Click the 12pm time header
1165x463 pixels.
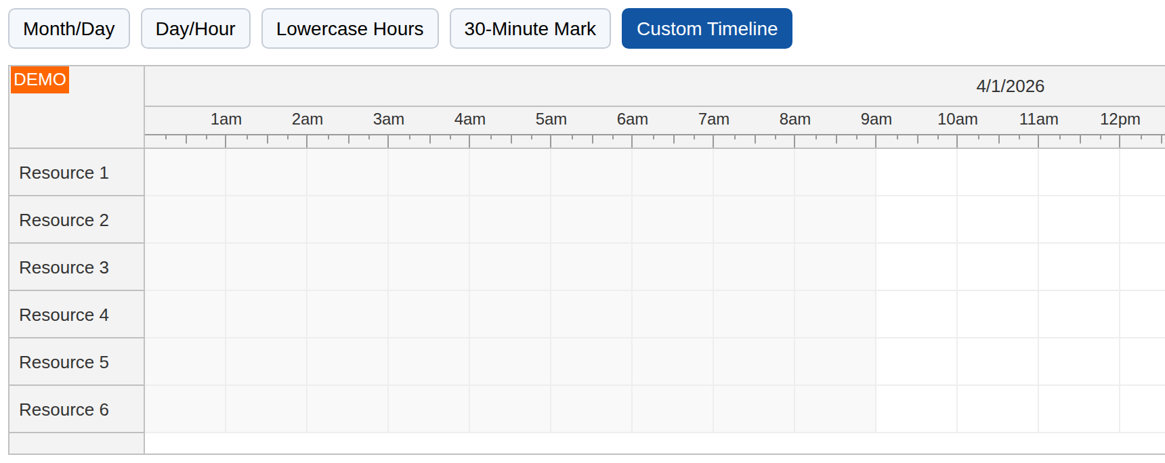pyautogui.click(x=1120, y=119)
